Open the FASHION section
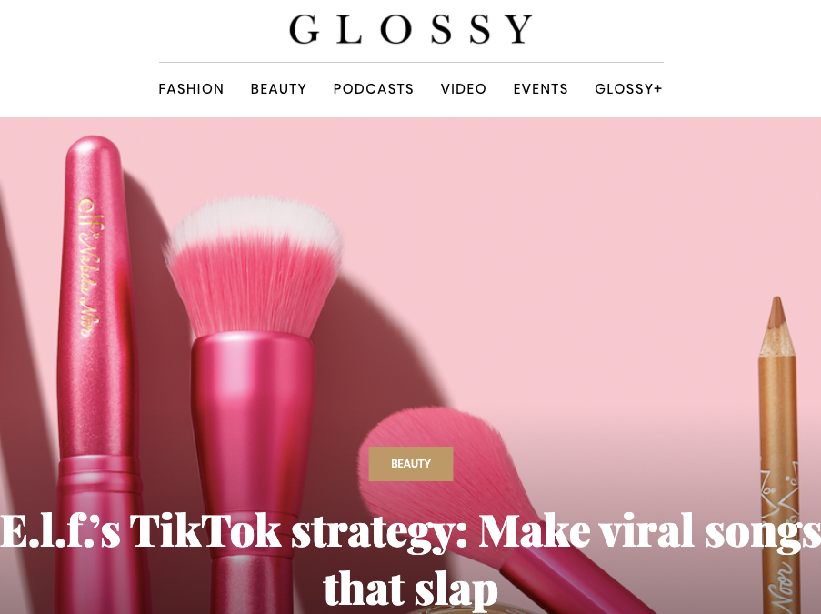This screenshot has width=821, height=614. coord(191,88)
